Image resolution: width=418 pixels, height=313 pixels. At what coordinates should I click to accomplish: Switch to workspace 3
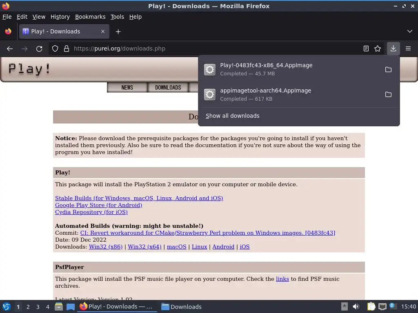point(38,307)
